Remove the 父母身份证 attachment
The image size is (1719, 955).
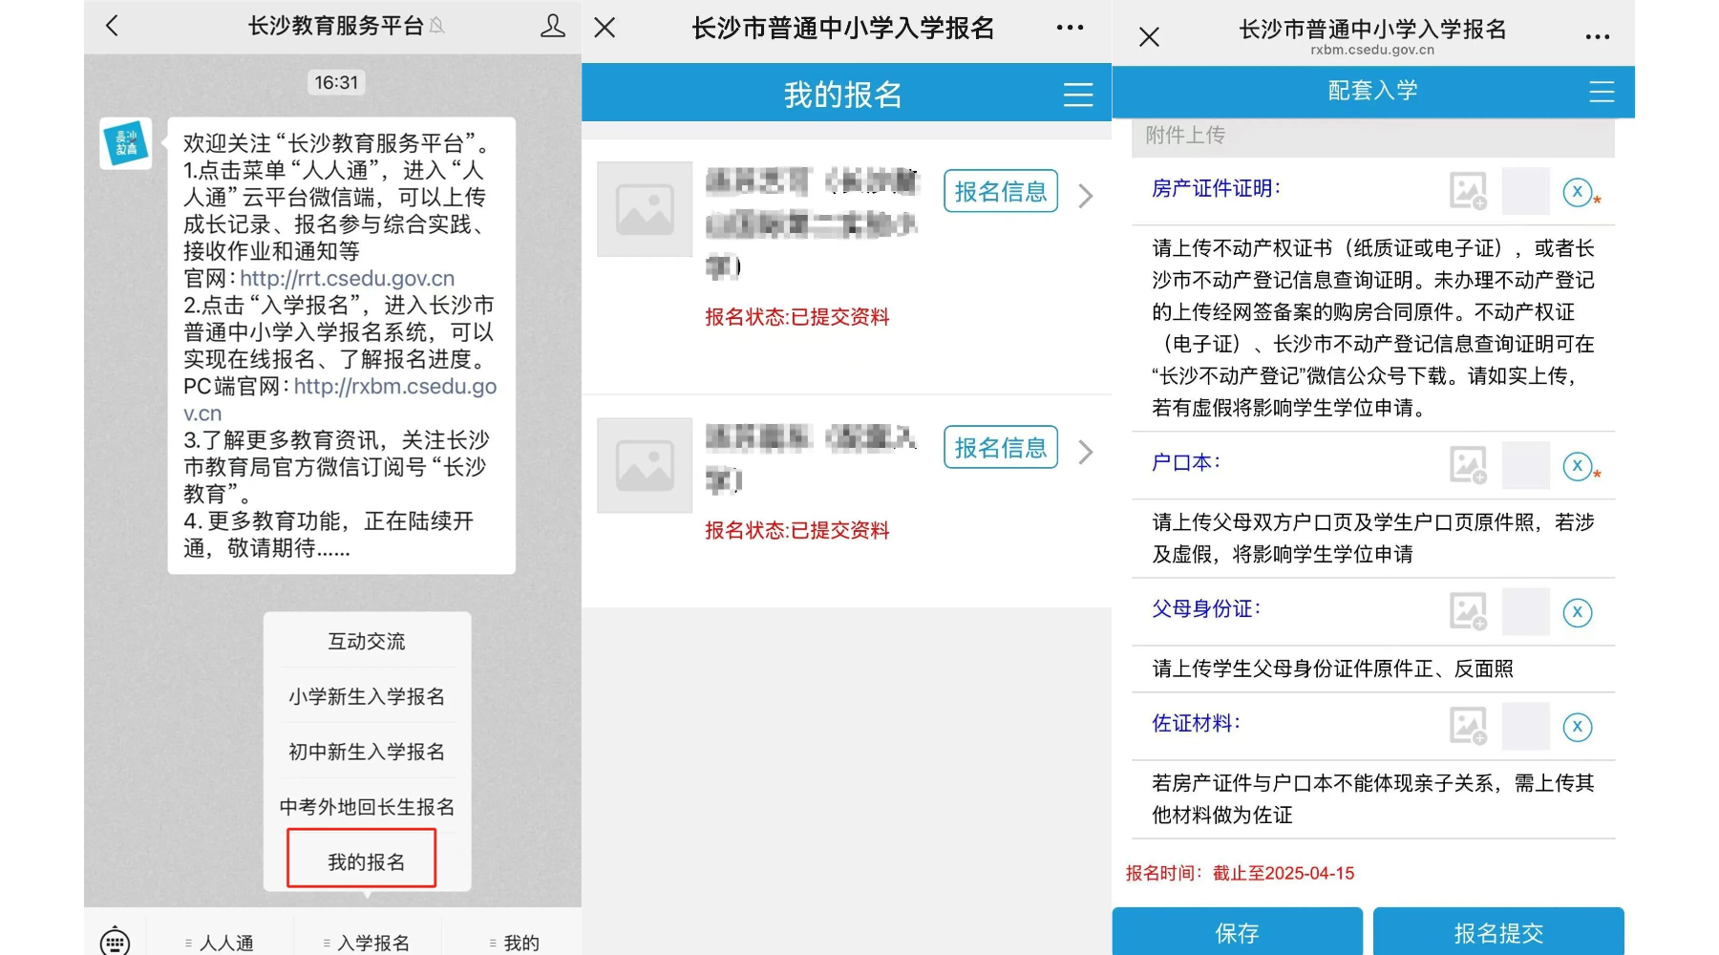coord(1577,612)
